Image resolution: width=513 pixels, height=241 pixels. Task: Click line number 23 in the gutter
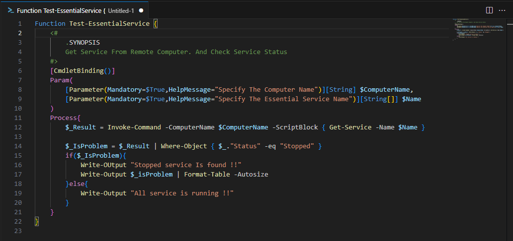tap(18, 231)
